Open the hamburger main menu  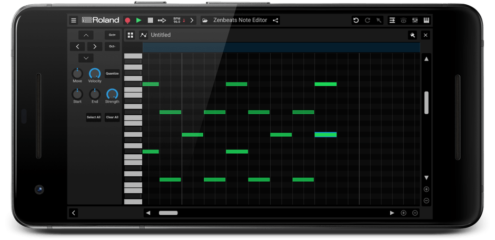(x=74, y=21)
